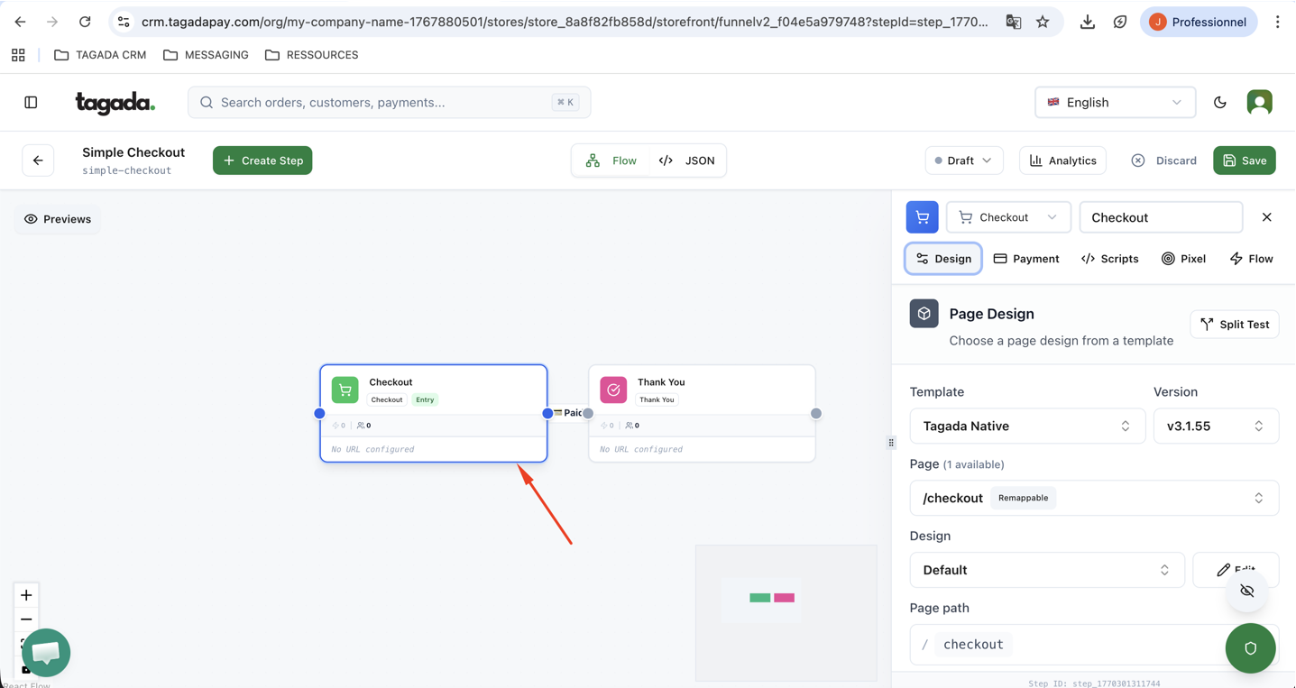Switch to the Payment tab
Image resolution: width=1296 pixels, height=688 pixels.
(x=1026, y=259)
